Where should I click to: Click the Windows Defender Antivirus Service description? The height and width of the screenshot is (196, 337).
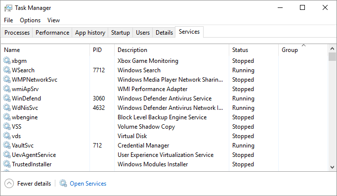pyautogui.click(x=165, y=98)
